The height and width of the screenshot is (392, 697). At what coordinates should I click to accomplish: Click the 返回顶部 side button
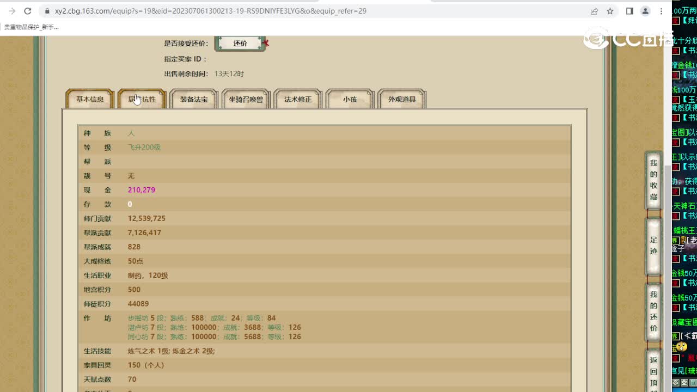coord(653,371)
